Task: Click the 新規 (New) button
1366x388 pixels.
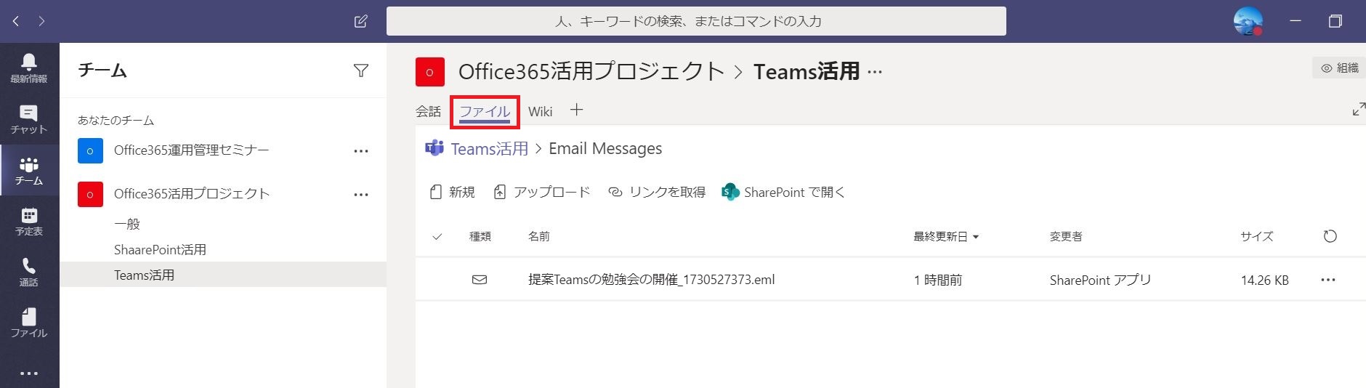Action: point(452,192)
